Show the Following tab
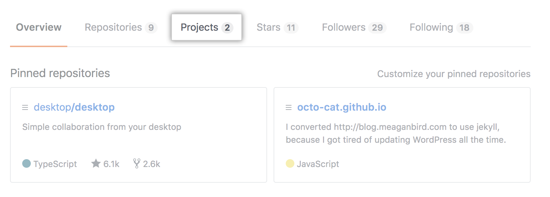Viewport: 550px width, 197px height. coord(431,27)
